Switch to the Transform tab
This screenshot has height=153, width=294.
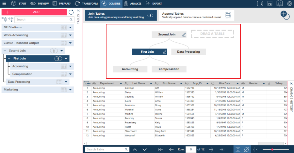[x=86, y=4]
